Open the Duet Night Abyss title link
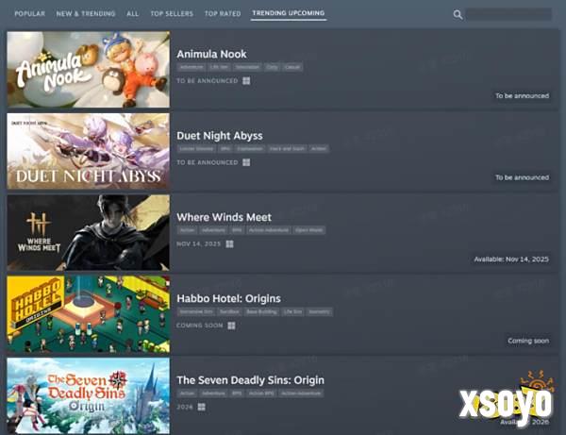566x435 pixels. (x=219, y=135)
